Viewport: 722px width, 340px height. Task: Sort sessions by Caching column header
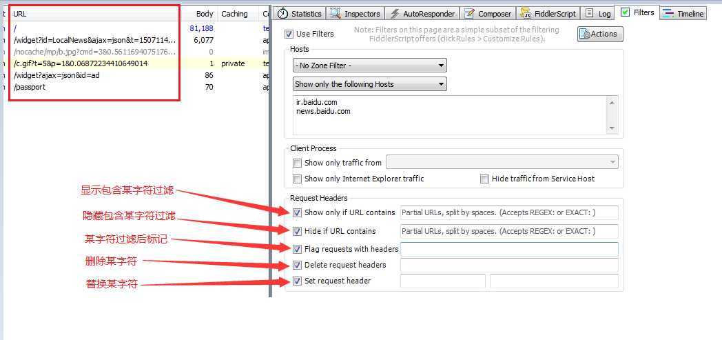click(238, 14)
